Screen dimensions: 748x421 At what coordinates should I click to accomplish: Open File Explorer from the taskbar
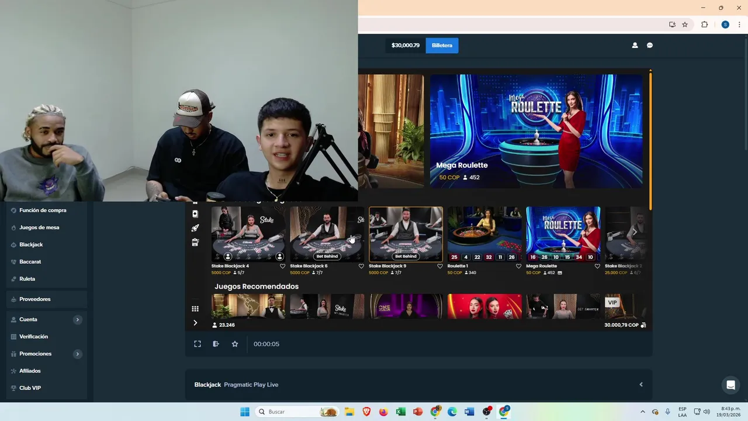349,412
